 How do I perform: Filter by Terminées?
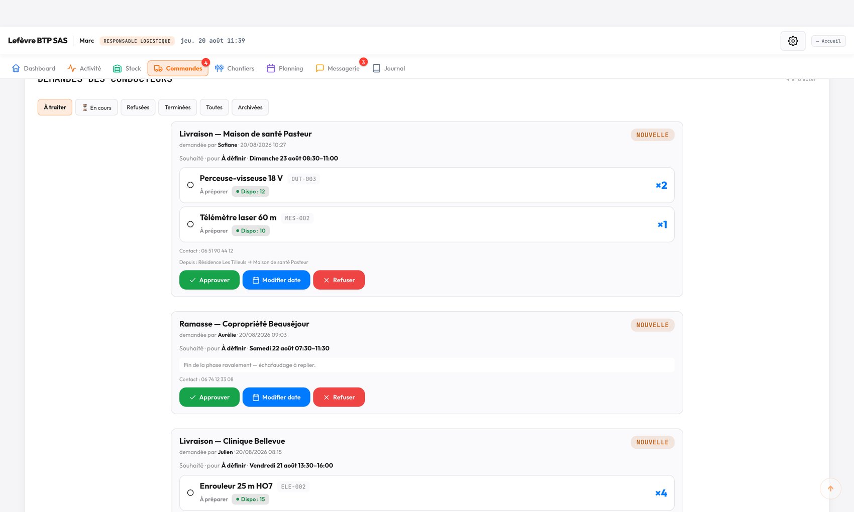click(x=177, y=107)
